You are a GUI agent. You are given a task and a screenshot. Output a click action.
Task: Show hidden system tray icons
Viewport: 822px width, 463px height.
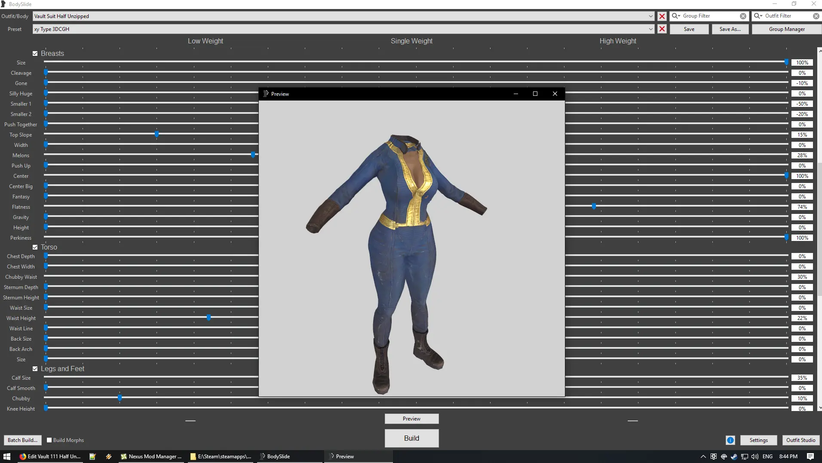tap(703, 457)
